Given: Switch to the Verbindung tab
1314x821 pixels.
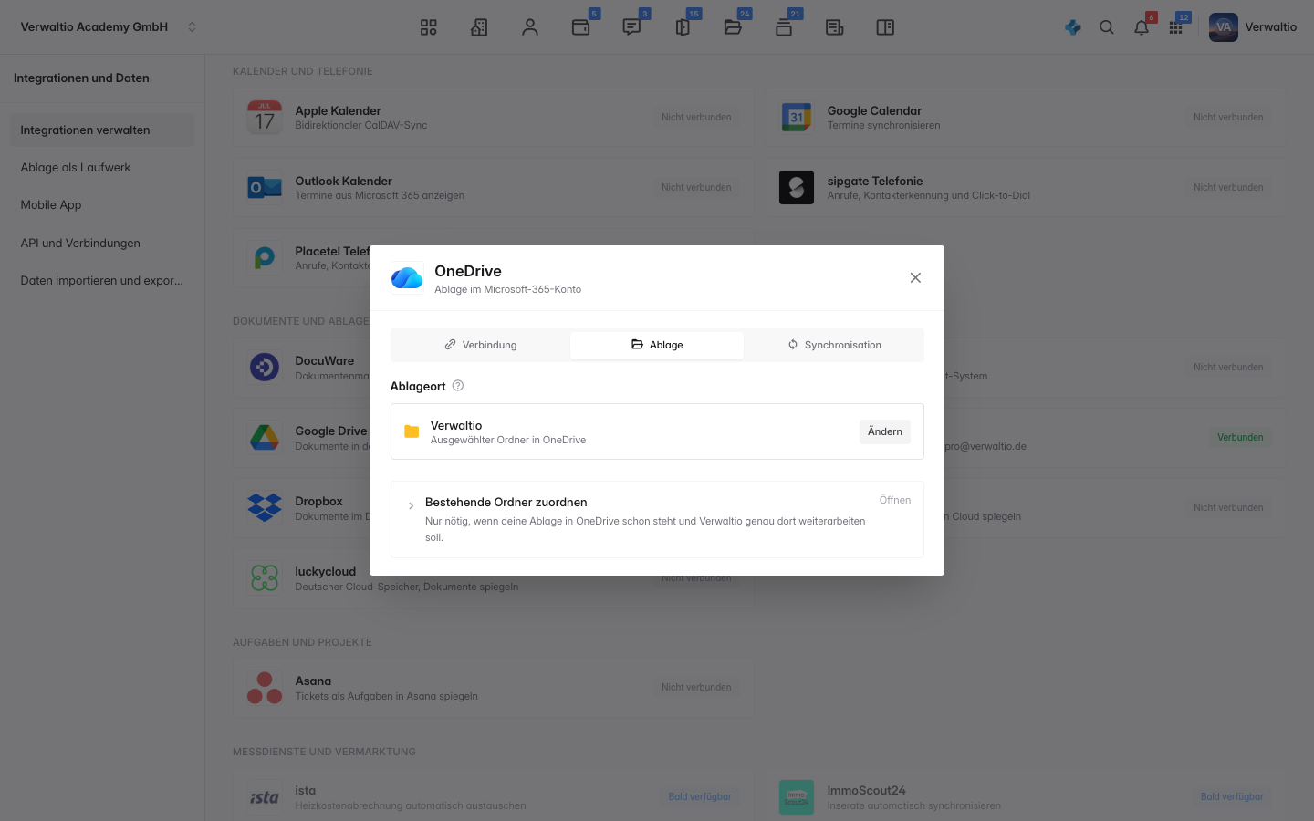Looking at the screenshot, I should 481,345.
